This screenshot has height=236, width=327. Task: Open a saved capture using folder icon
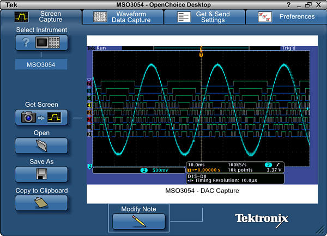click(x=41, y=146)
